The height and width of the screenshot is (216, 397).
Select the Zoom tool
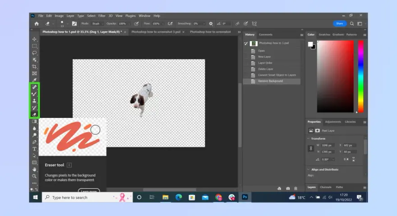34,176
